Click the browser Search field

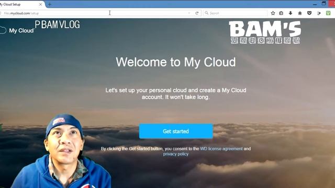coord(235,13)
